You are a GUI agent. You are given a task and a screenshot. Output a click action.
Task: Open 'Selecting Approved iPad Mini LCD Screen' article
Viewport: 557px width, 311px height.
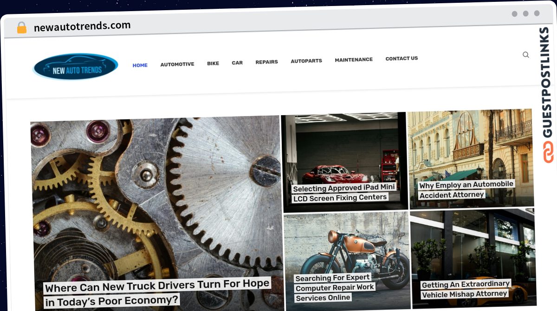tap(344, 193)
